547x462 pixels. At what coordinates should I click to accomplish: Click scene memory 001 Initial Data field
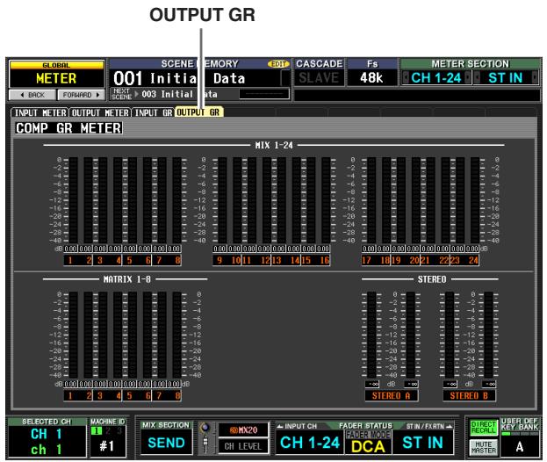point(200,78)
